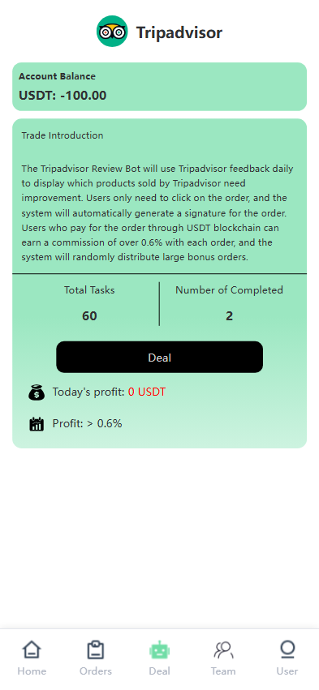Click the red 0 USDT profit value

point(147,392)
